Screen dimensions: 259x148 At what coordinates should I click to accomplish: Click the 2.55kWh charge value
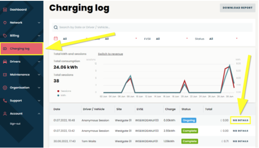click(x=169, y=131)
